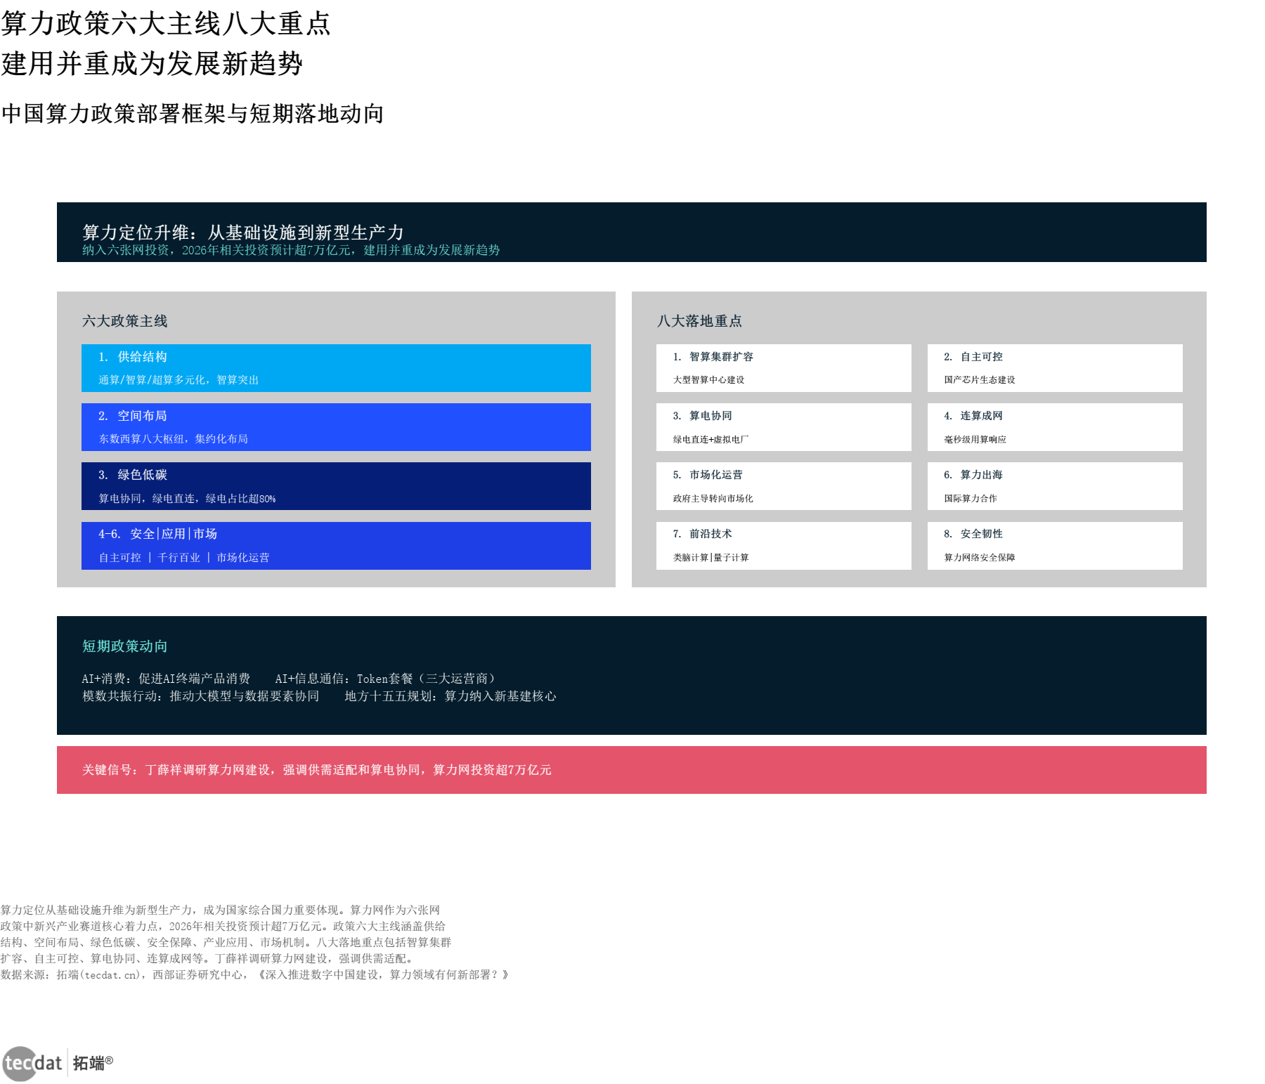Click text AI+消费：促进AI终端产品消费
1265x1084 pixels.
click(166, 679)
